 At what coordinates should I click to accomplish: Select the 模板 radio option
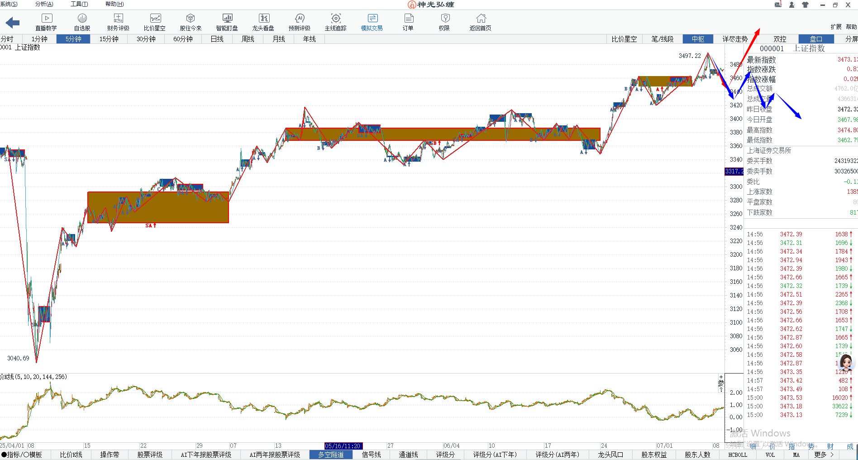point(26,455)
